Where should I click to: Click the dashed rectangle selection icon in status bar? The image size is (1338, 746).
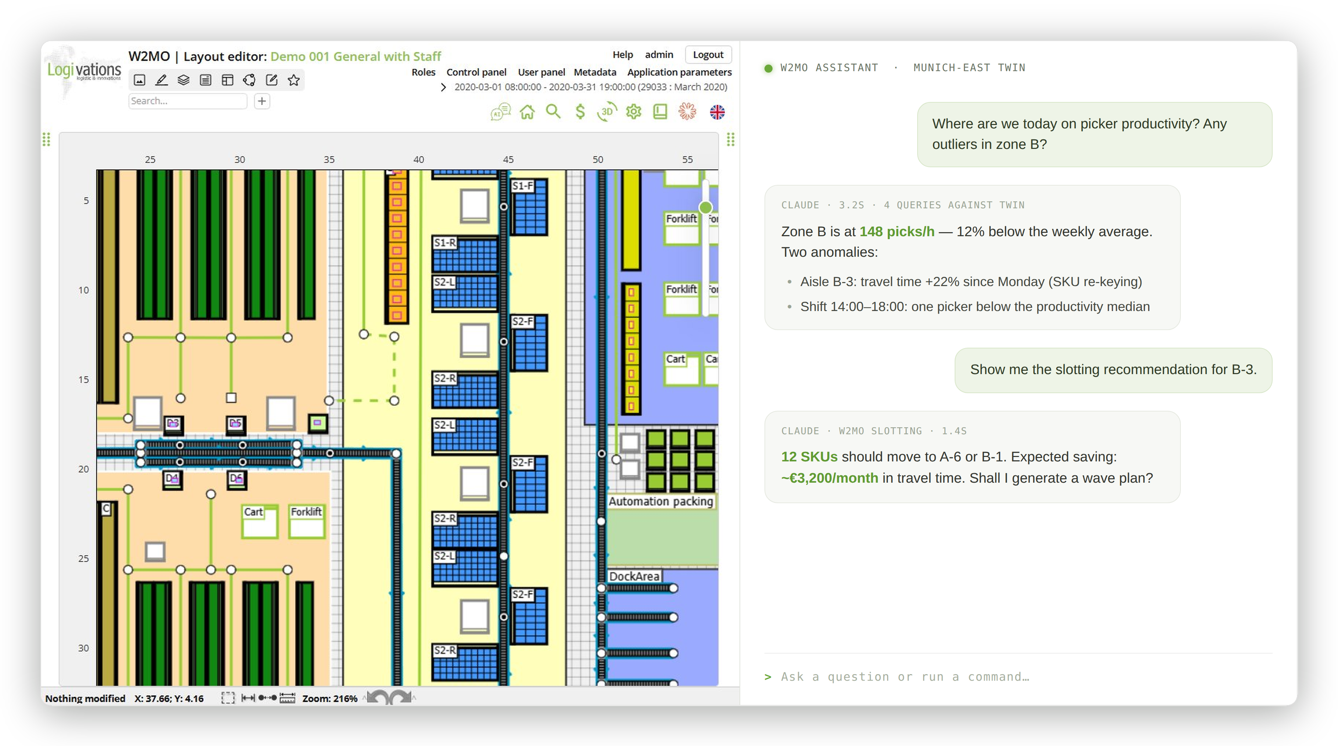(228, 698)
